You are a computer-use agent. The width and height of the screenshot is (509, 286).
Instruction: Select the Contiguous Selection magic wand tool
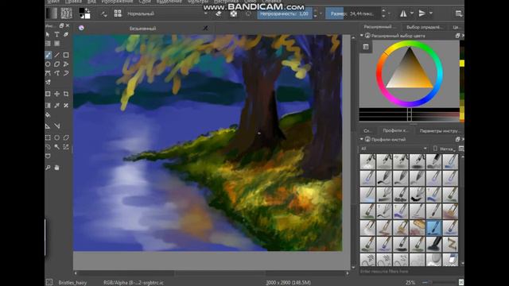point(56,147)
